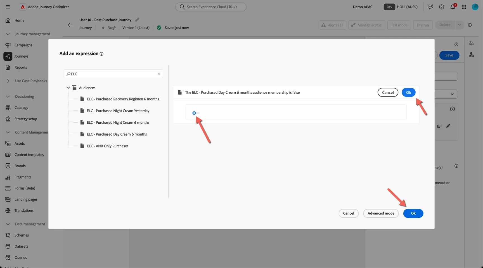Toggle the audience membership switch

[x=196, y=113]
